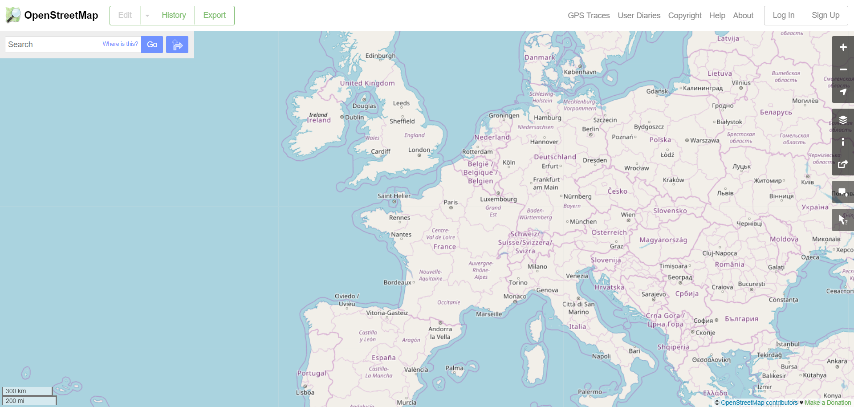
Task: Click the Wien label on the map
Action: [628, 215]
